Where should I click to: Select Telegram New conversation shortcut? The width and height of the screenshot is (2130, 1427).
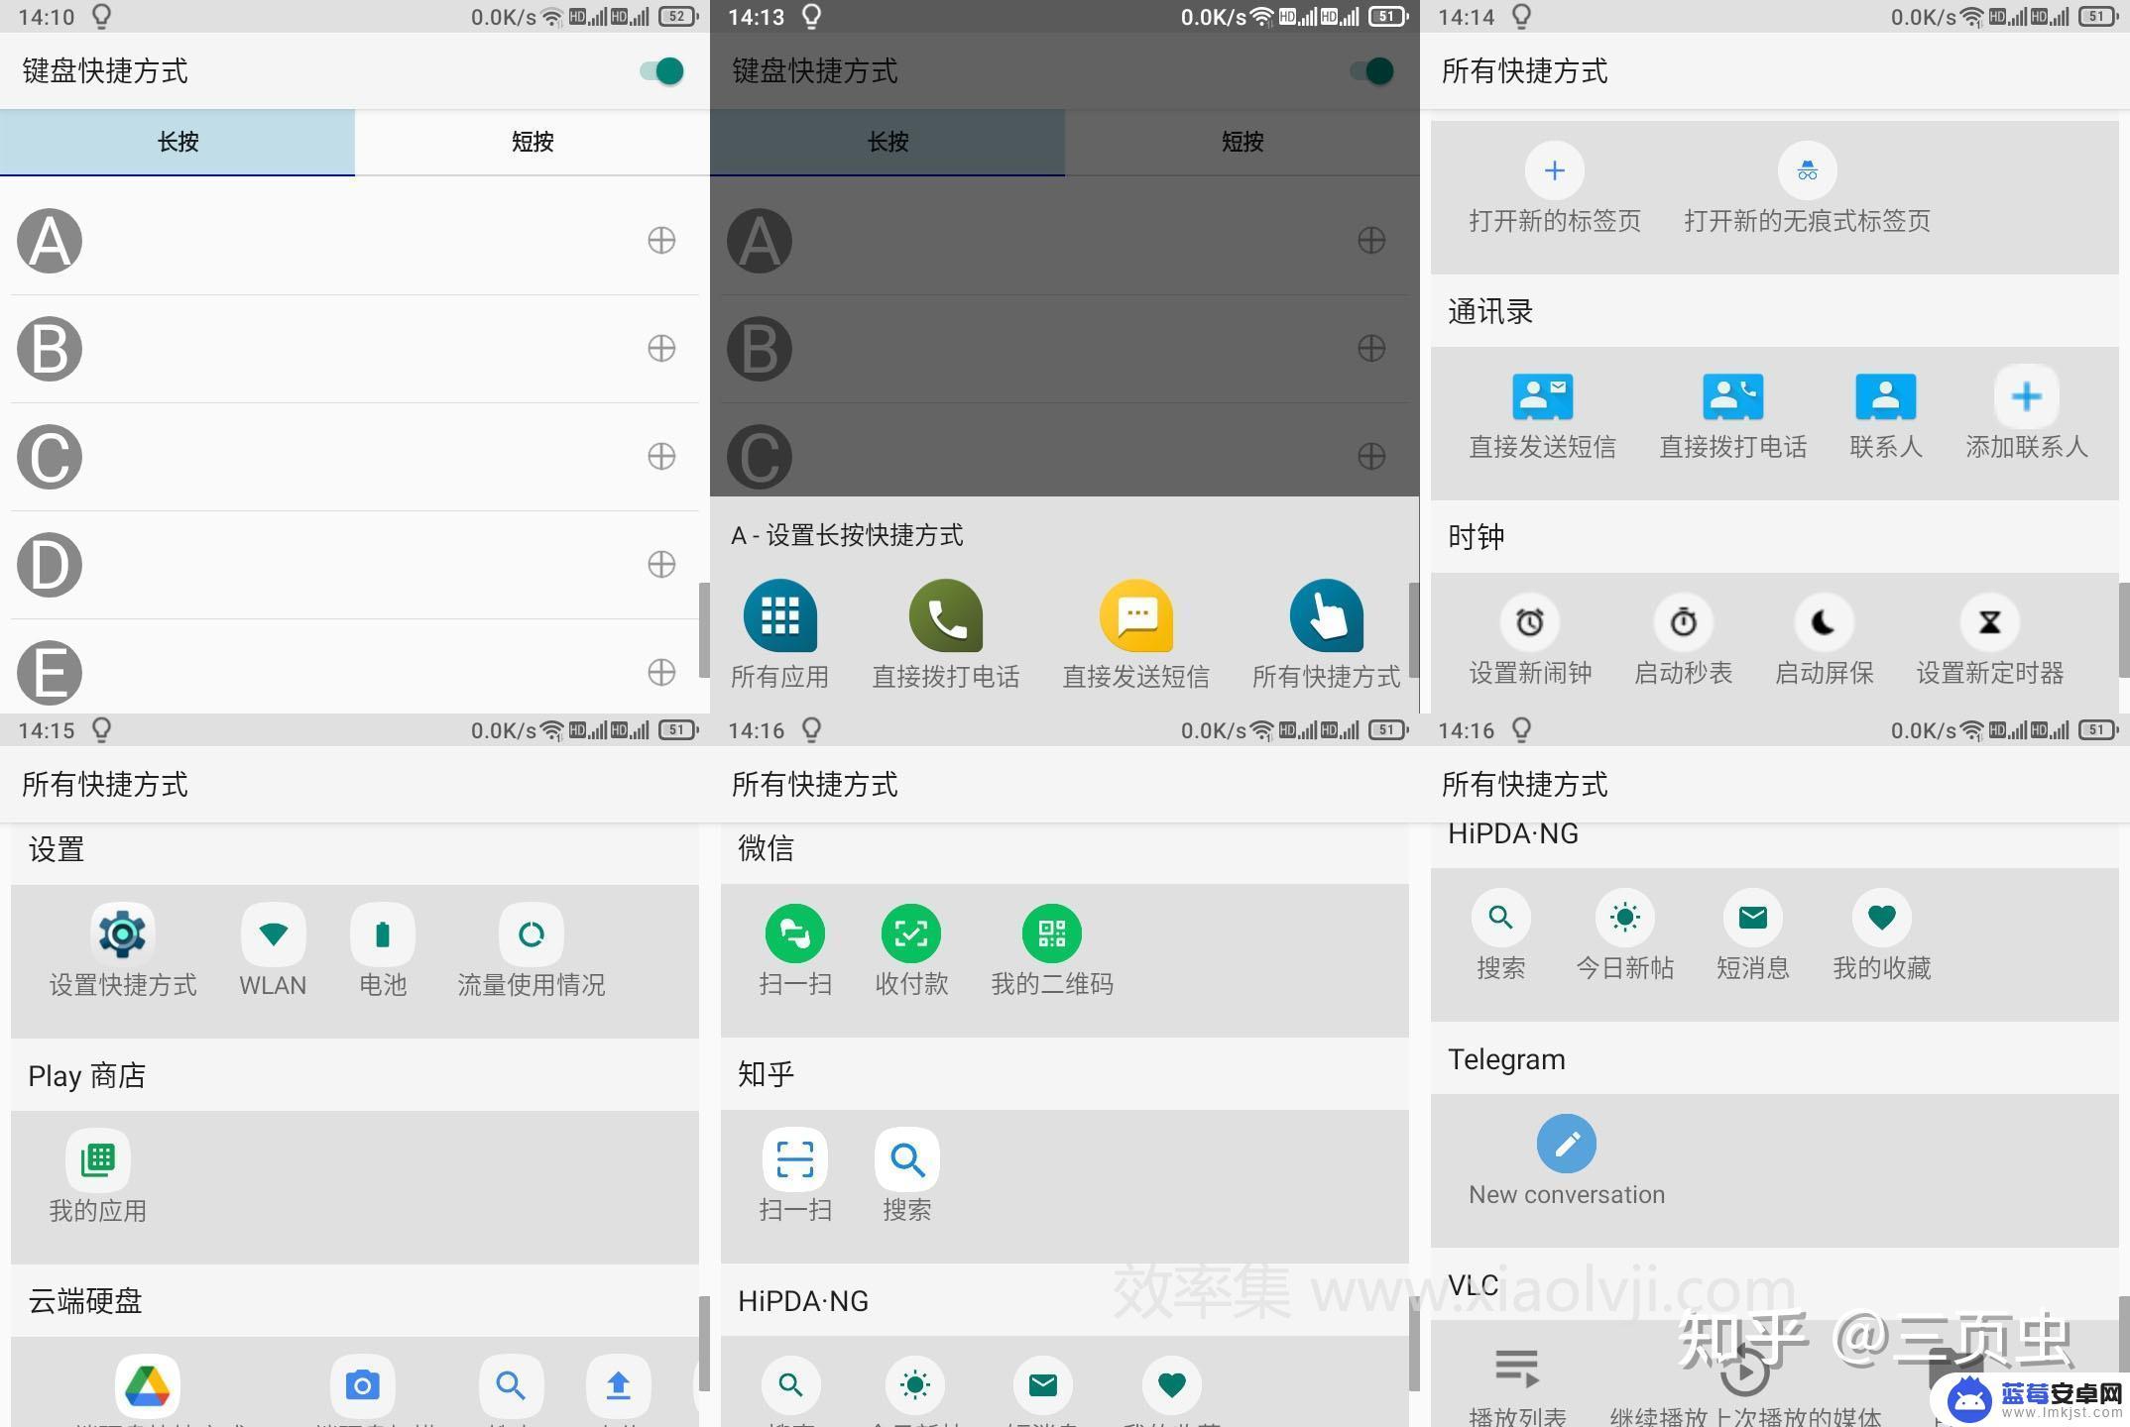[x=1567, y=1161]
